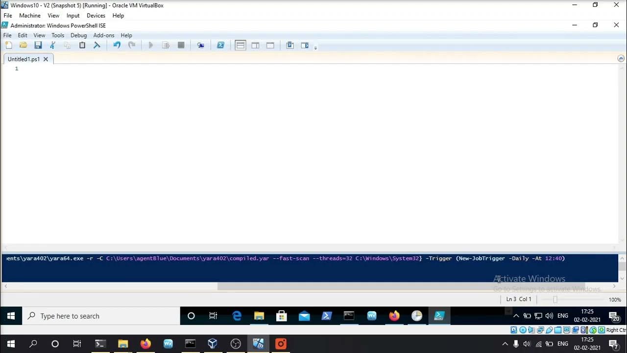Launch Microsoft Edge from guest taskbar

click(237, 316)
